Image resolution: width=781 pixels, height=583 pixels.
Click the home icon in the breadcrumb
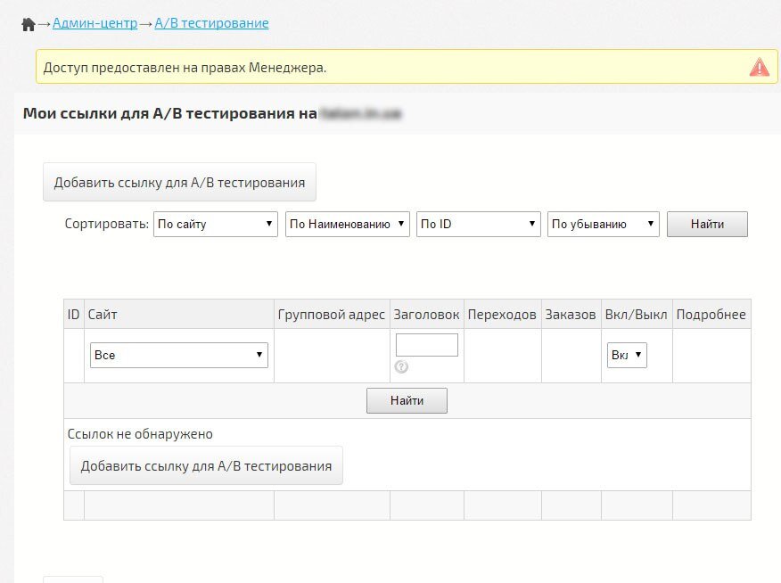pyautogui.click(x=28, y=24)
